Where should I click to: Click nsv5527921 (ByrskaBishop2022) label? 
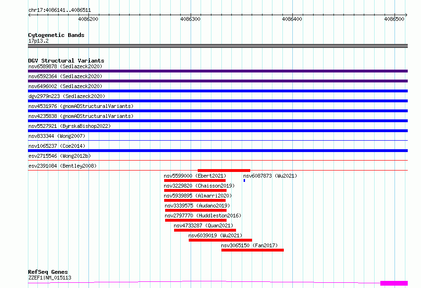click(70, 126)
